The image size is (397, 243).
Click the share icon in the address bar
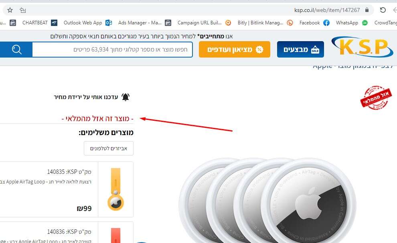click(x=23, y=10)
